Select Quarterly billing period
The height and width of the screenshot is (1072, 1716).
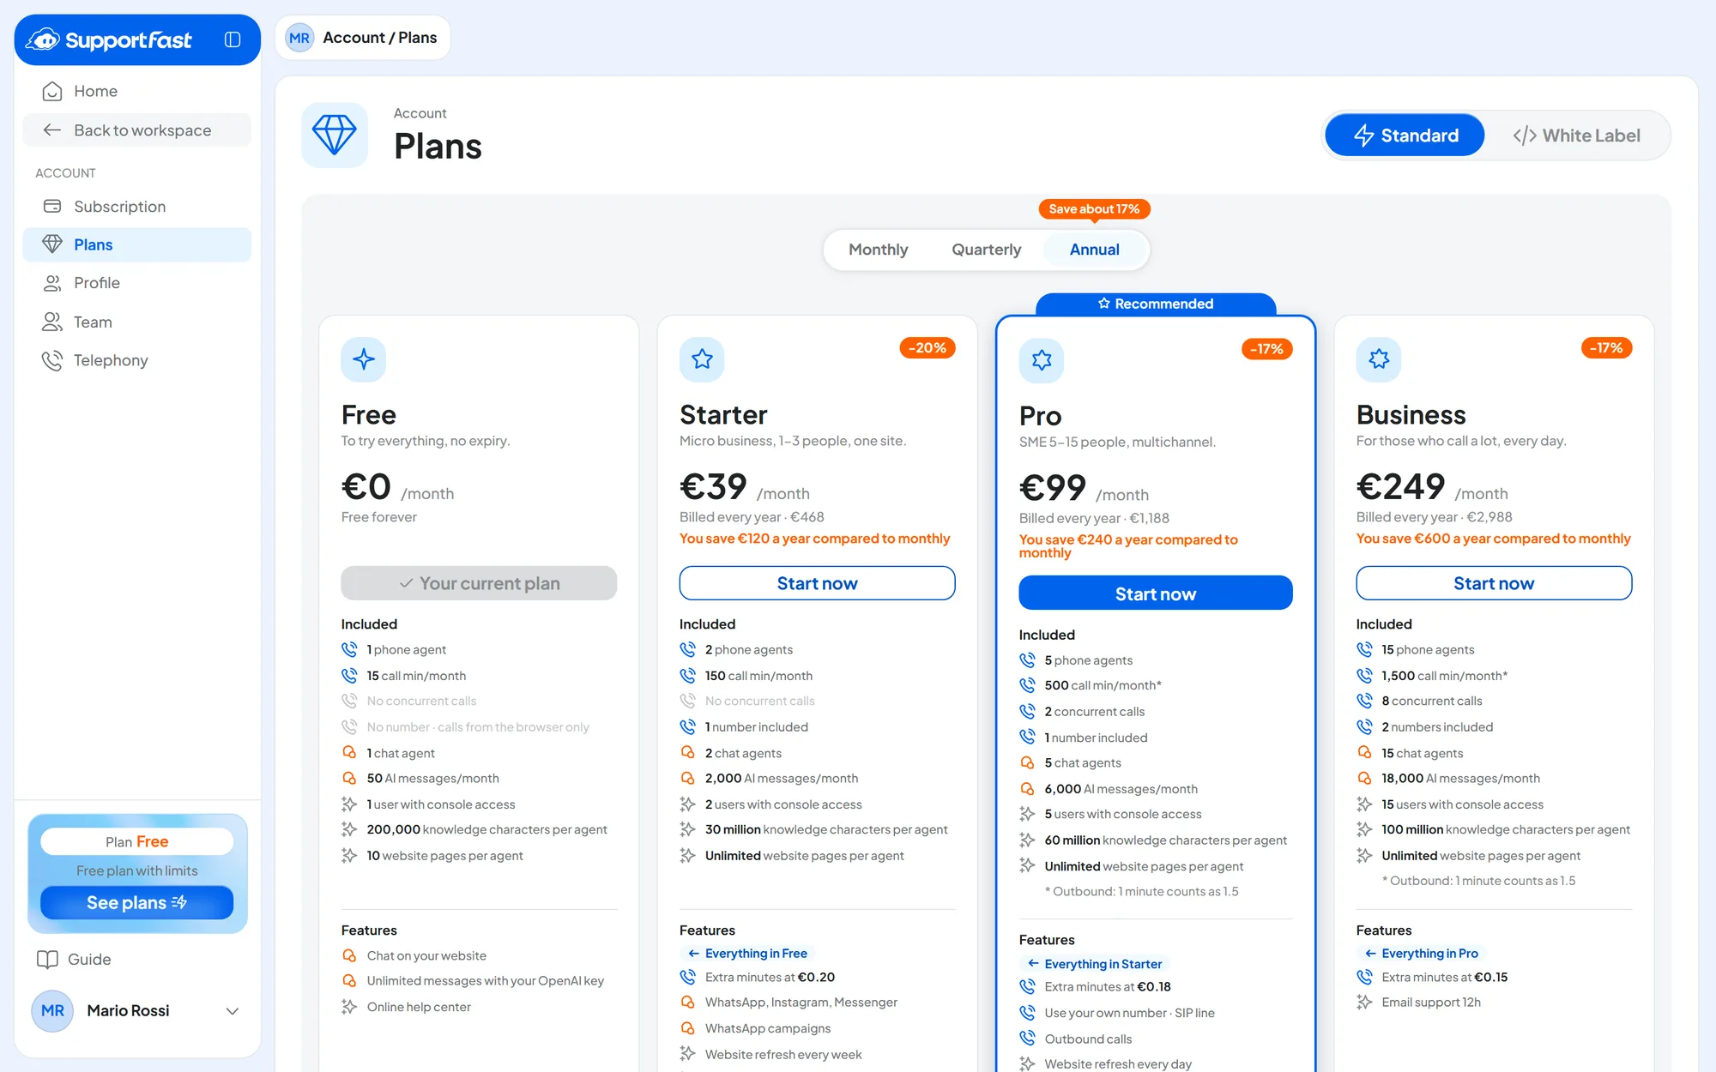[986, 250]
